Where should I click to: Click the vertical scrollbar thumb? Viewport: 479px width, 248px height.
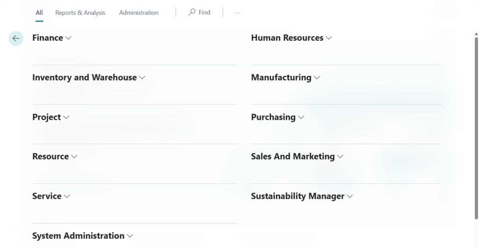[x=476, y=126]
